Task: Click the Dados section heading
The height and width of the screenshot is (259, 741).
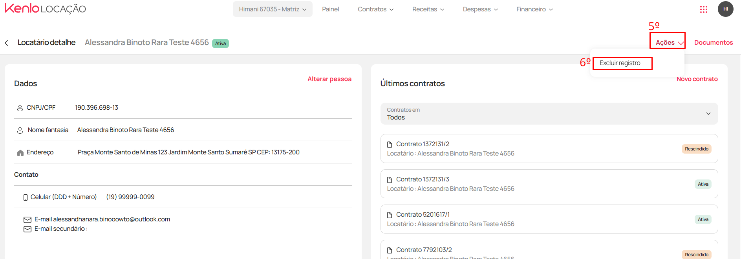Action: 26,83
